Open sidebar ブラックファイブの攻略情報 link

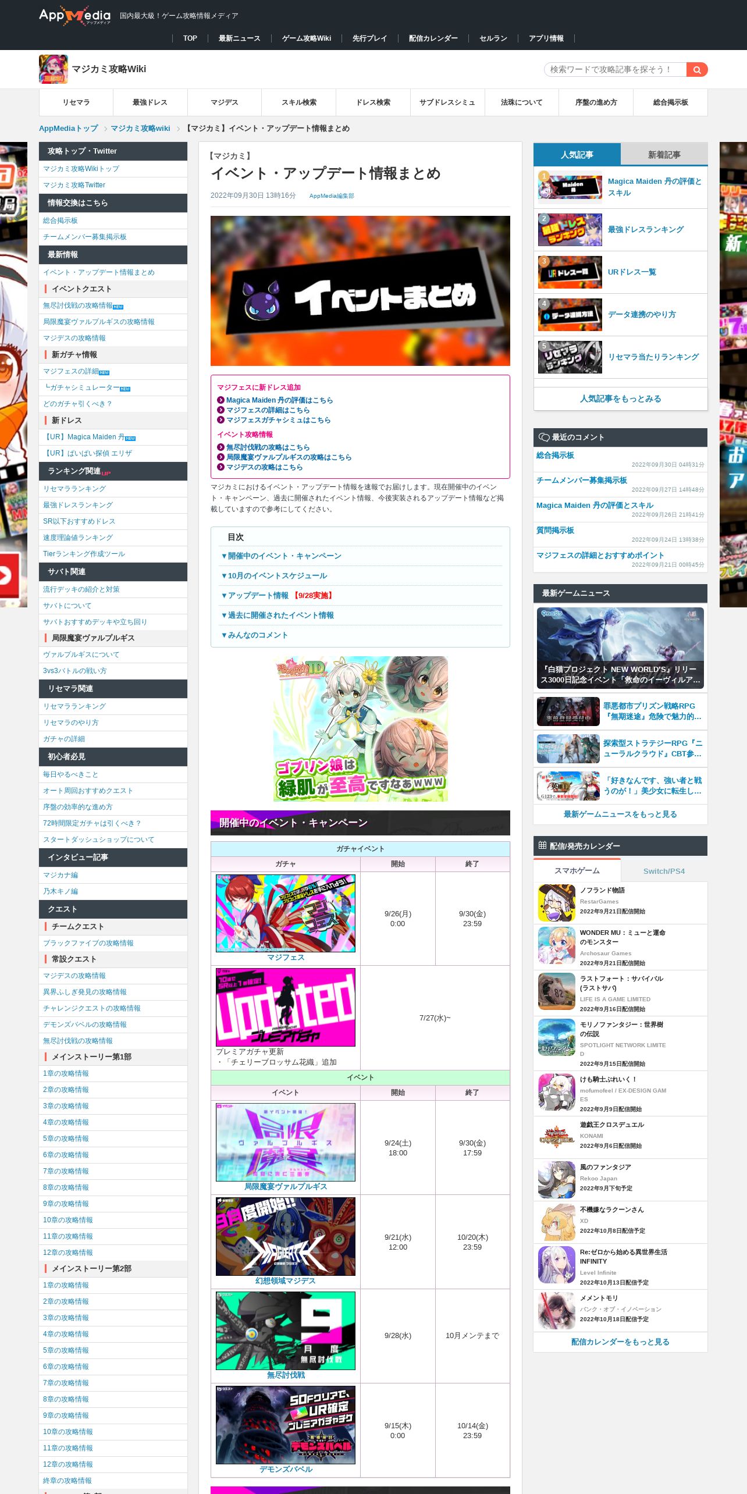pyautogui.click(x=88, y=943)
